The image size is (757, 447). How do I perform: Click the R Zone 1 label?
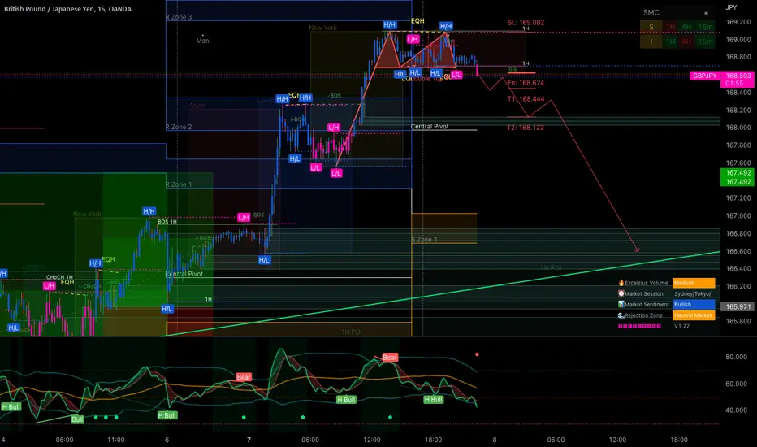(x=179, y=184)
